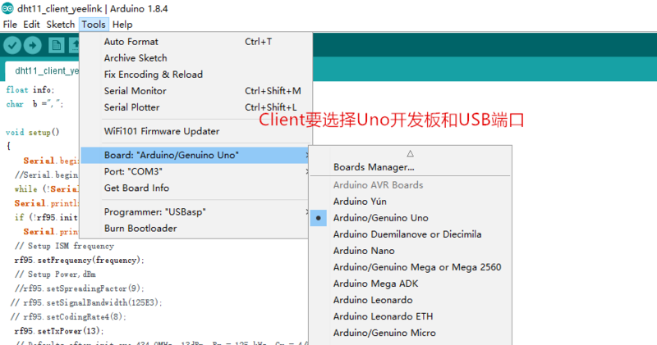Open the File menu

pyautogui.click(x=10, y=25)
